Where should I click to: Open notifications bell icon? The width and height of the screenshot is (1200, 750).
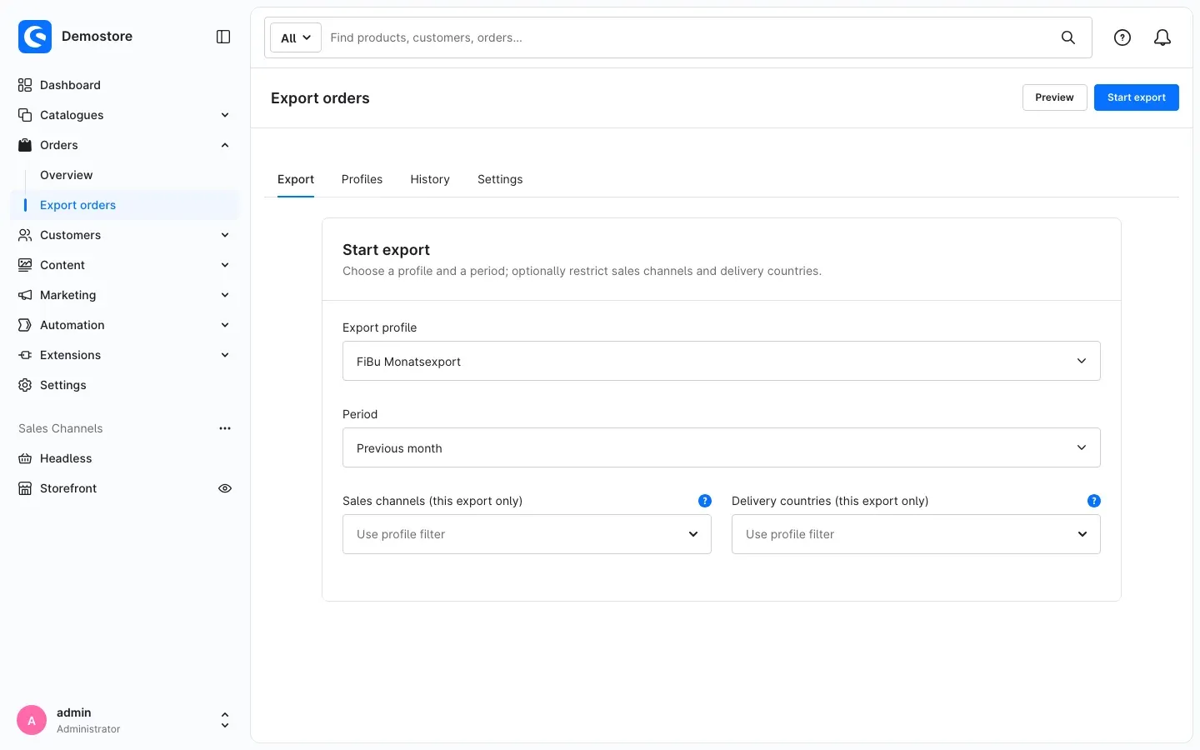coord(1162,37)
